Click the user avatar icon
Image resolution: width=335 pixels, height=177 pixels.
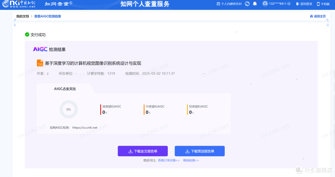[x=265, y=4]
